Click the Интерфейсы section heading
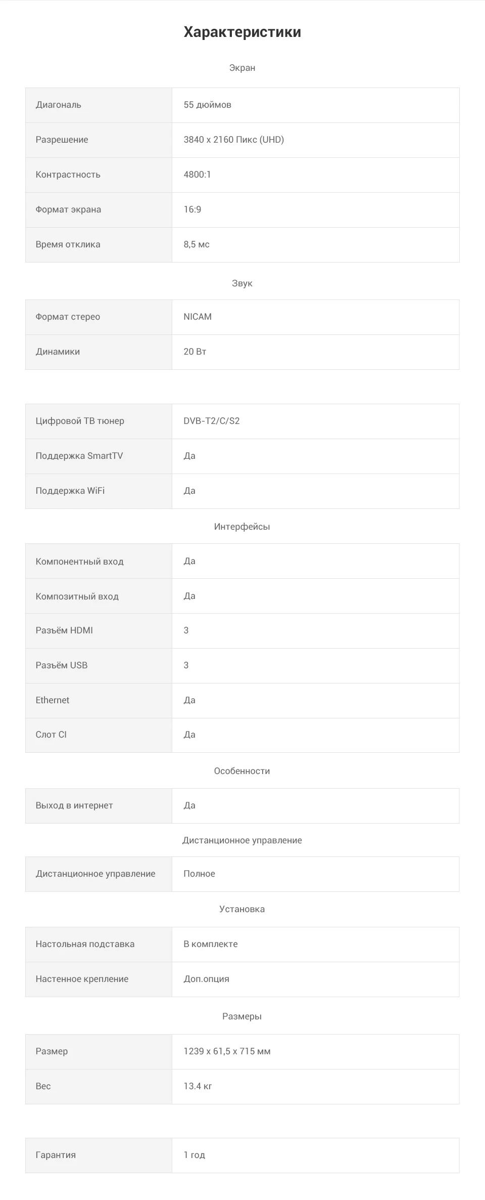The height and width of the screenshot is (1200, 485). [242, 527]
